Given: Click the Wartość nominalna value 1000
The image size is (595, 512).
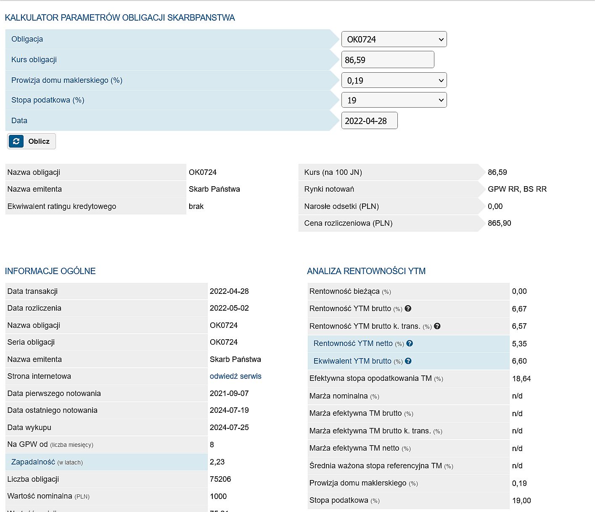Looking at the screenshot, I should (218, 496).
